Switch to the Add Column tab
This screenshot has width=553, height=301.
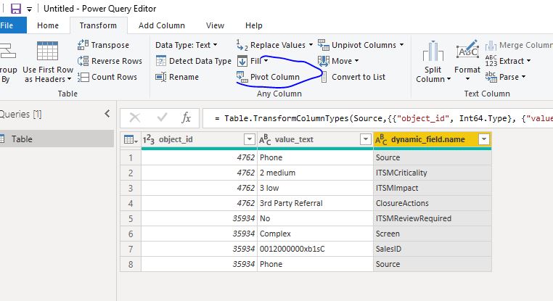pyautogui.click(x=162, y=25)
